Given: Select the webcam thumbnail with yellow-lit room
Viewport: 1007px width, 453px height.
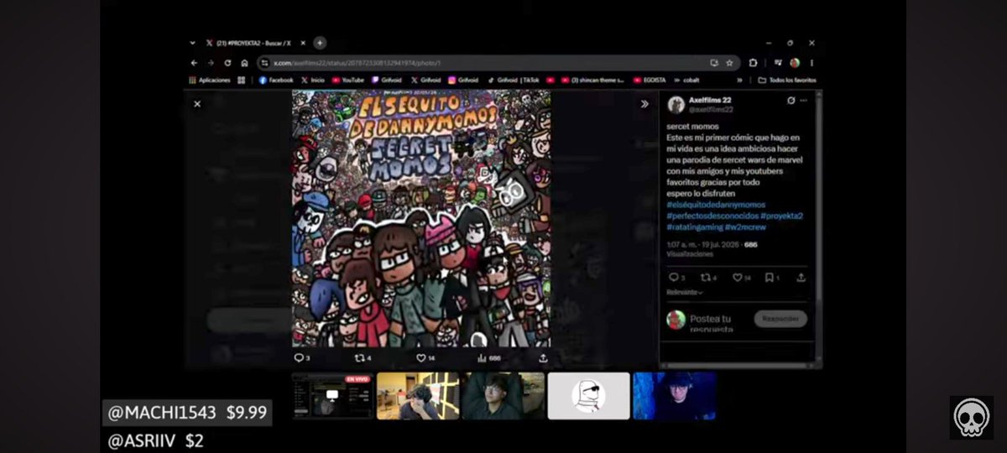Looking at the screenshot, I should pos(418,396).
